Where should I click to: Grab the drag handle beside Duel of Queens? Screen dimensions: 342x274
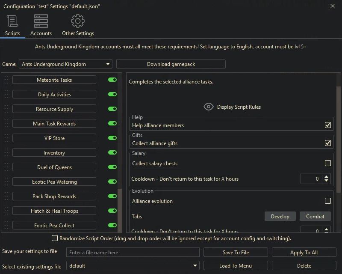tap(6, 167)
